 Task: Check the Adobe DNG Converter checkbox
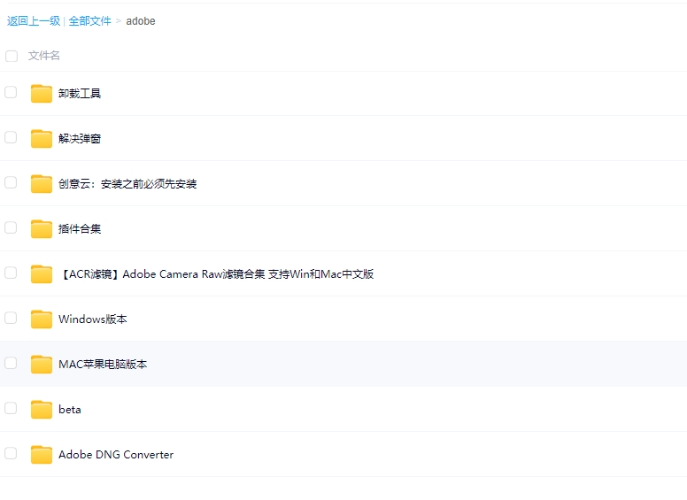[11, 453]
